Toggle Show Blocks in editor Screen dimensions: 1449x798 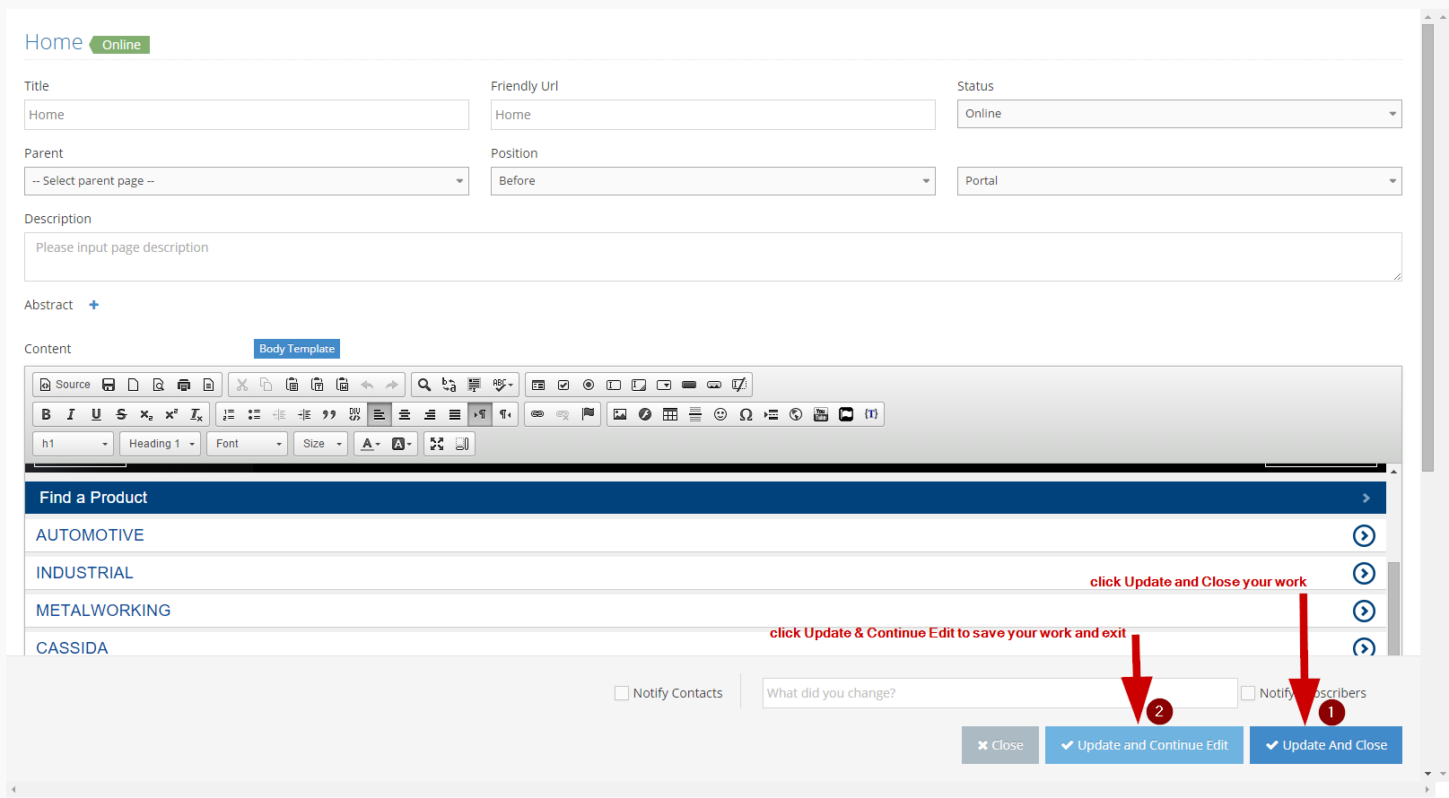(462, 444)
